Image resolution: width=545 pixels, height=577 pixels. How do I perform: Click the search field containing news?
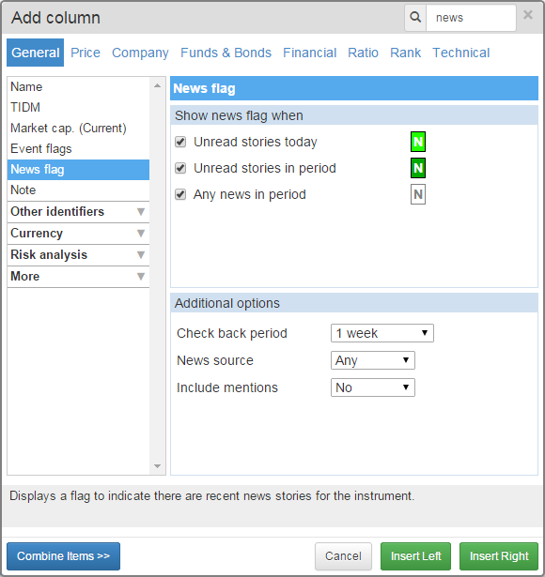click(471, 18)
